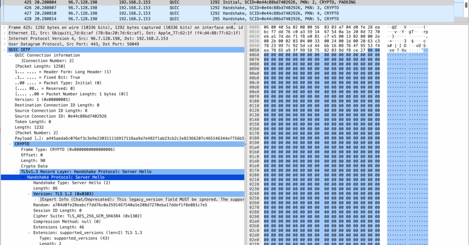
Task: Expand the Frame 425 details row
Action: click(x=4, y=27)
